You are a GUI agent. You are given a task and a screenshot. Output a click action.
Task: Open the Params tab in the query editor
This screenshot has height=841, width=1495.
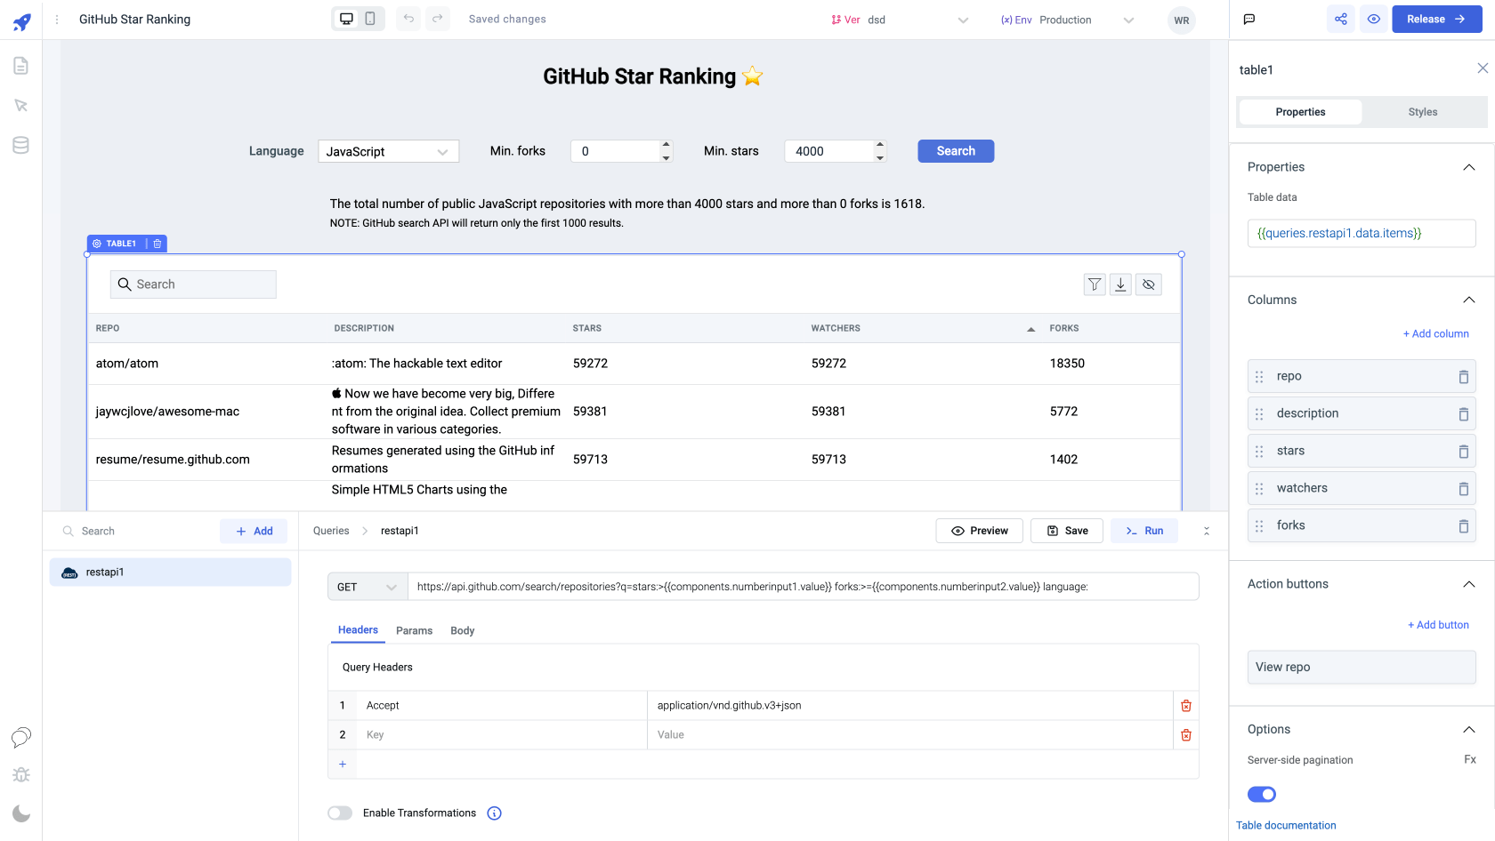point(414,630)
